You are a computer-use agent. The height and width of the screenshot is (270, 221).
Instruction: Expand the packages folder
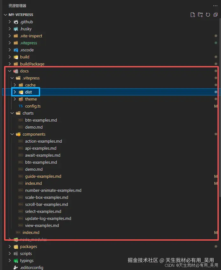[x=10, y=247]
